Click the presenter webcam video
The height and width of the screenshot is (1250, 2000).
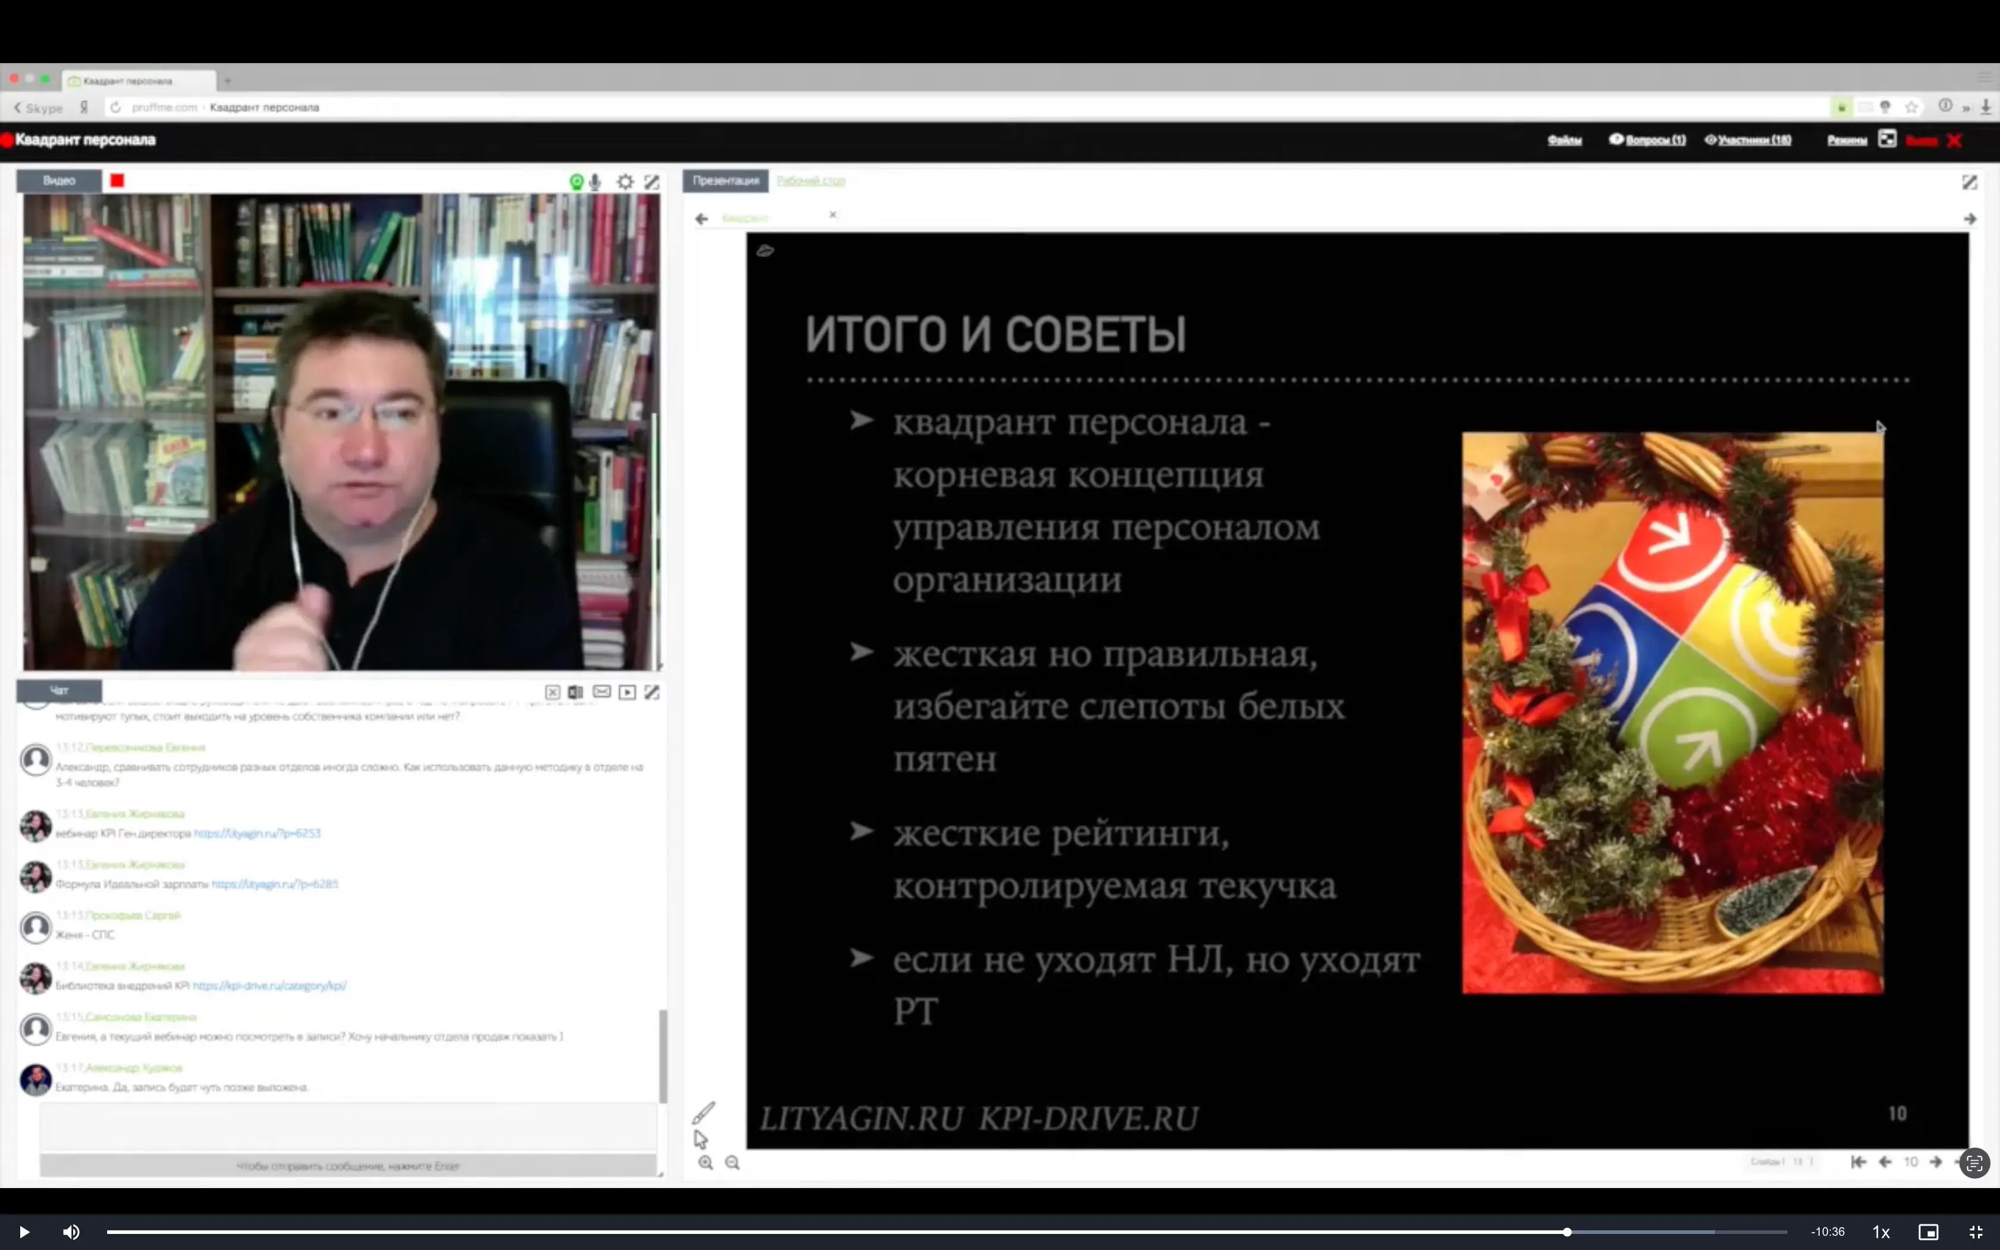click(341, 432)
